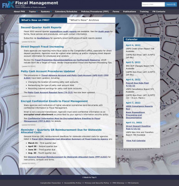The image size is (179, 186).
Task: Click View Full Calendar link
Action: (x=136, y=140)
